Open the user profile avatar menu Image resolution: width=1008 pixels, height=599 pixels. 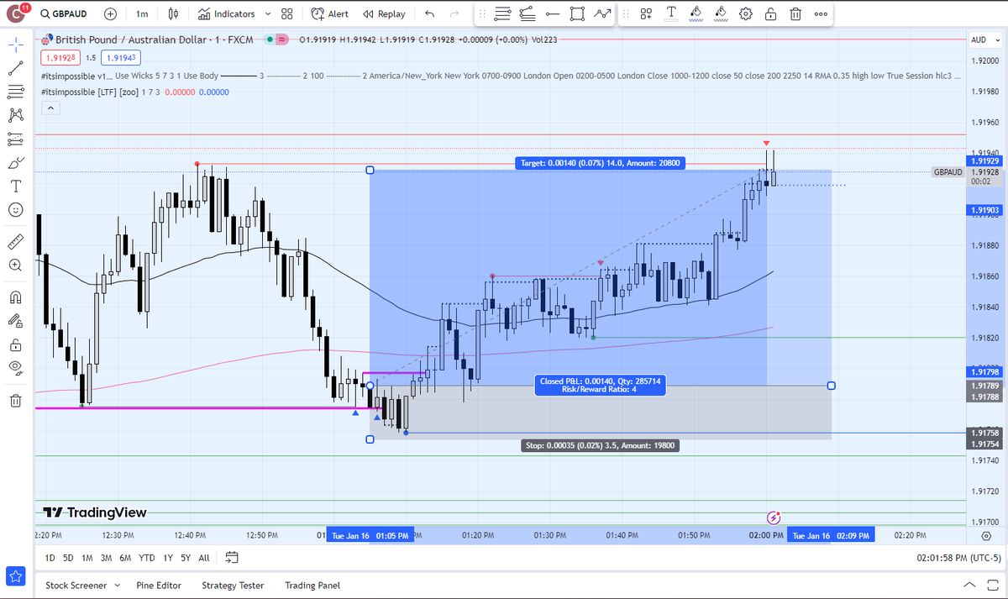pos(18,14)
